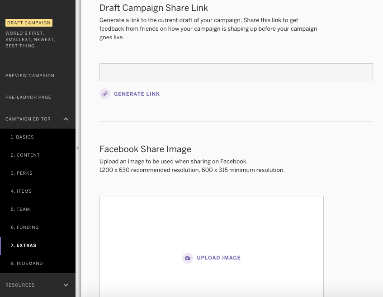The height and width of the screenshot is (297, 383).
Task: Click the Facebook Share Image heading
Action: [x=145, y=149]
